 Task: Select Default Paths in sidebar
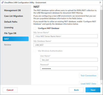11,22
